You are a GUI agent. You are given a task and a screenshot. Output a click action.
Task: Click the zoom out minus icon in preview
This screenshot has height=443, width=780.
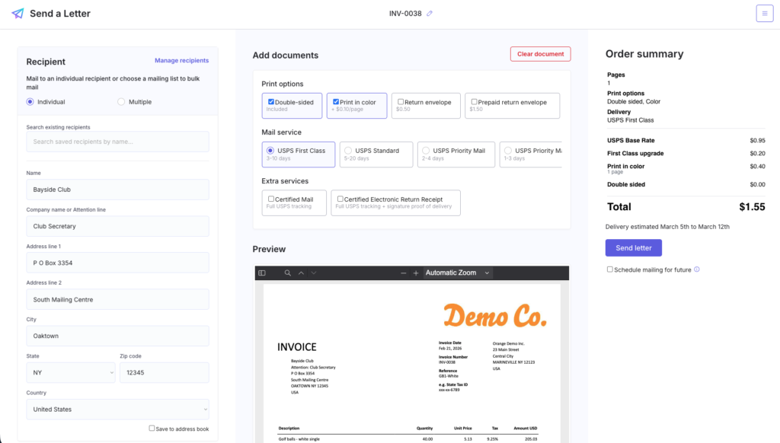pos(403,272)
